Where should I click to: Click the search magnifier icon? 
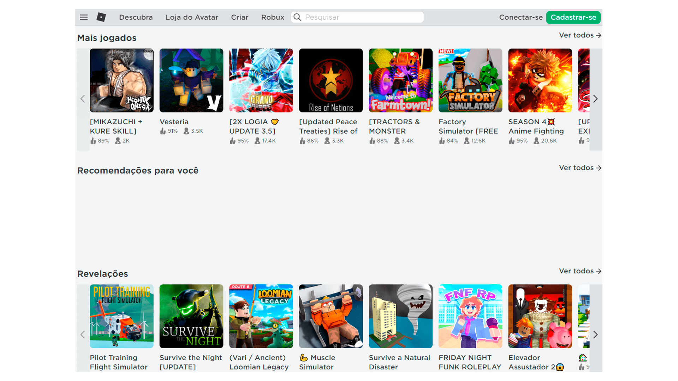(297, 17)
